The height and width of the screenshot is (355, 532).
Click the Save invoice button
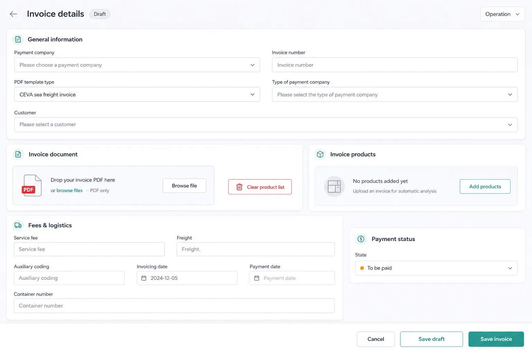(496, 339)
